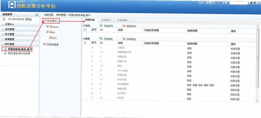This screenshot has width=261, height=118.
Task: Expand the 菜单管理 tree node
Action: point(44,44)
